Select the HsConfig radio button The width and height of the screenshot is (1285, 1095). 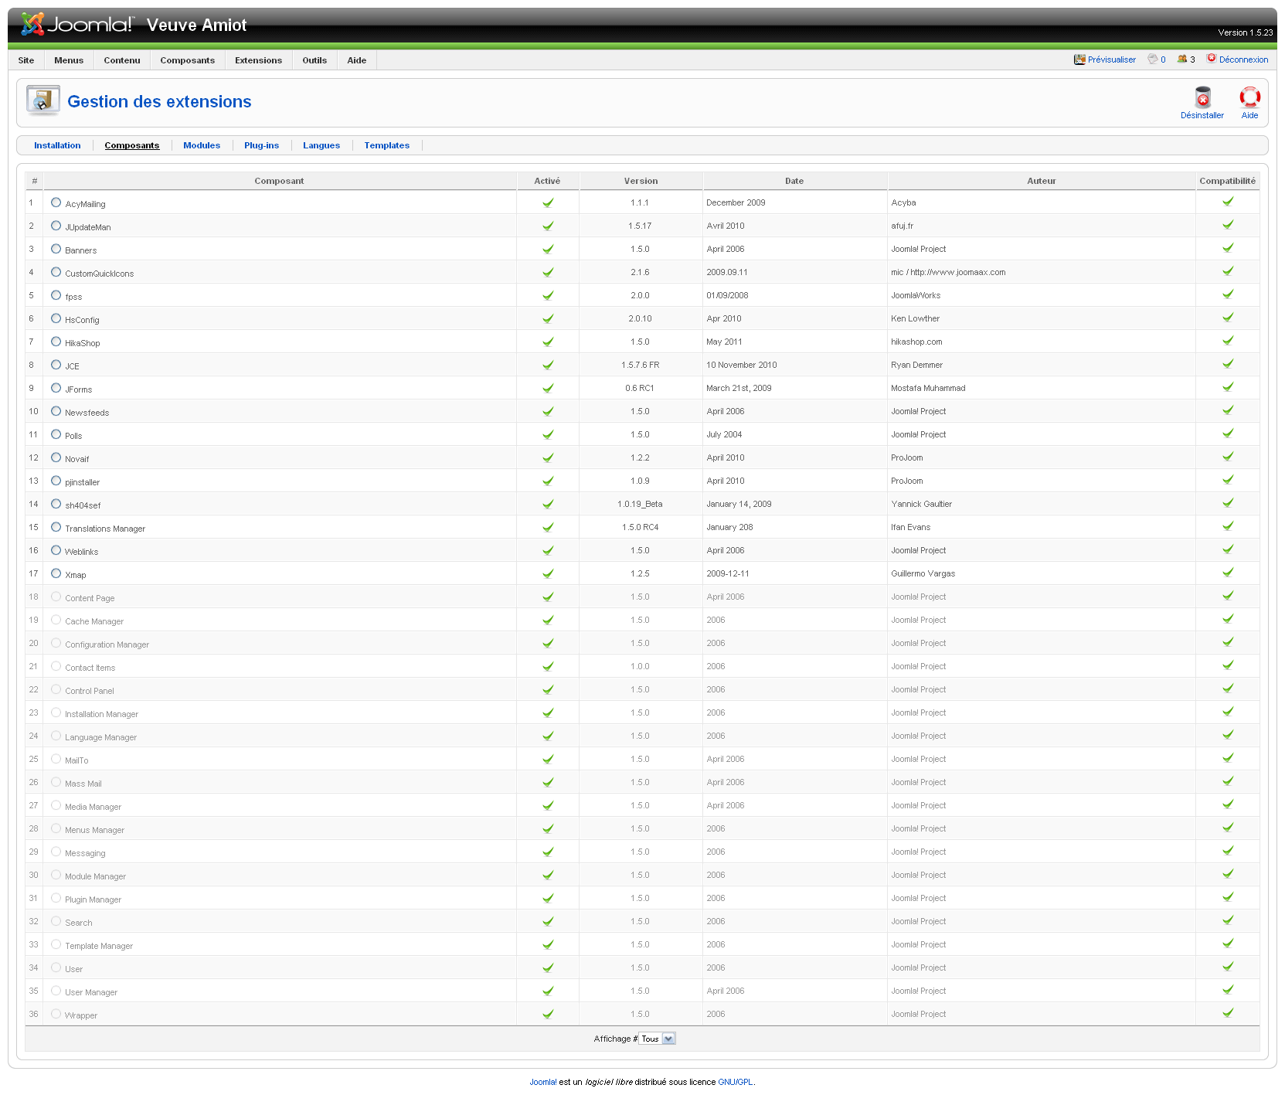point(56,318)
